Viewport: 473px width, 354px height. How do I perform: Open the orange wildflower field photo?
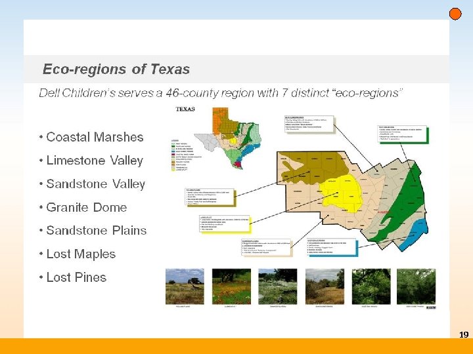pos(231,286)
